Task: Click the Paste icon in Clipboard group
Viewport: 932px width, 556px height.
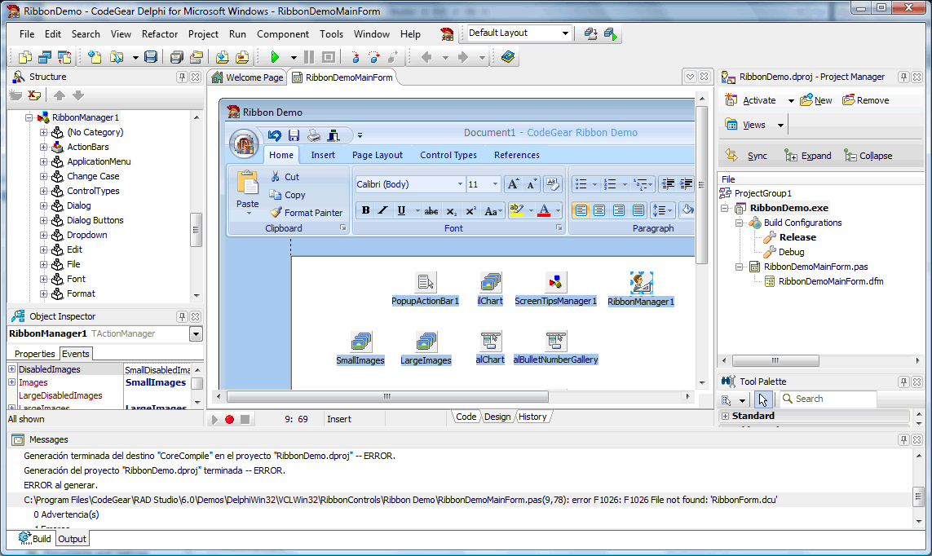Action: [247, 185]
